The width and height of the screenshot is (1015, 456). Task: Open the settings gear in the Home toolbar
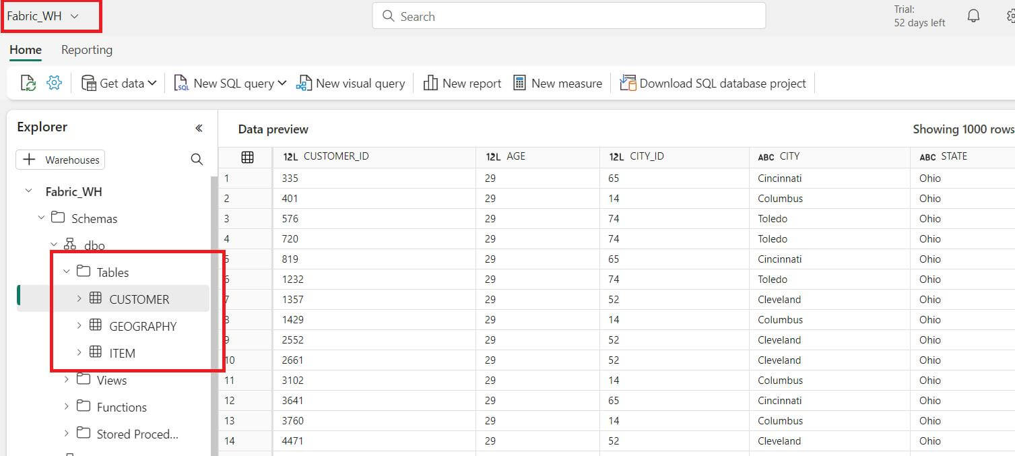(x=54, y=83)
